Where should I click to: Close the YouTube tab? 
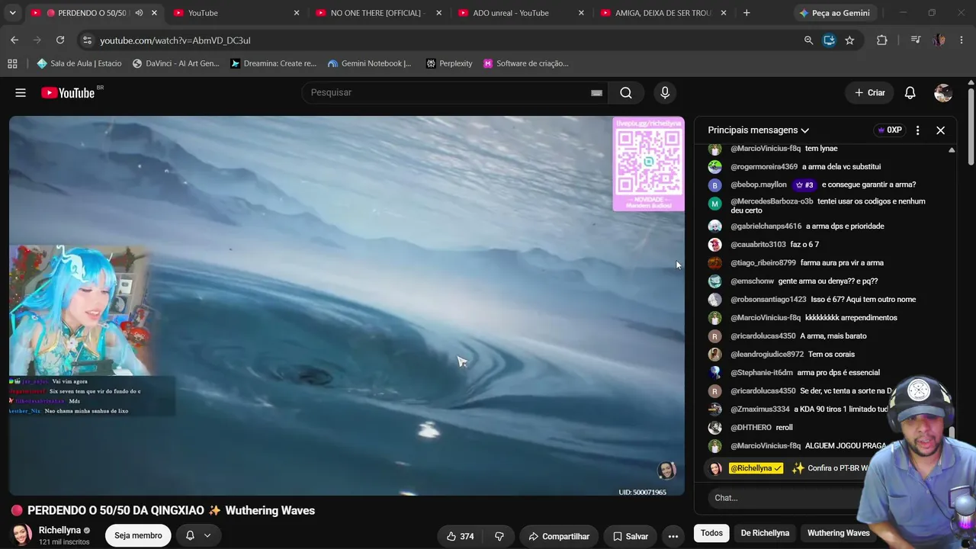coord(297,13)
